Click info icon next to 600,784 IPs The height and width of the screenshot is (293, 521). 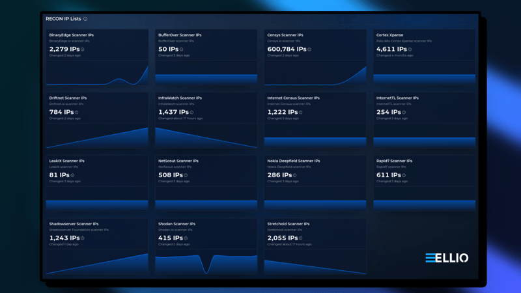pos(309,49)
